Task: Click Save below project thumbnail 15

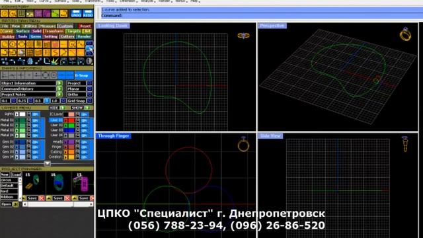Action: (32, 198)
